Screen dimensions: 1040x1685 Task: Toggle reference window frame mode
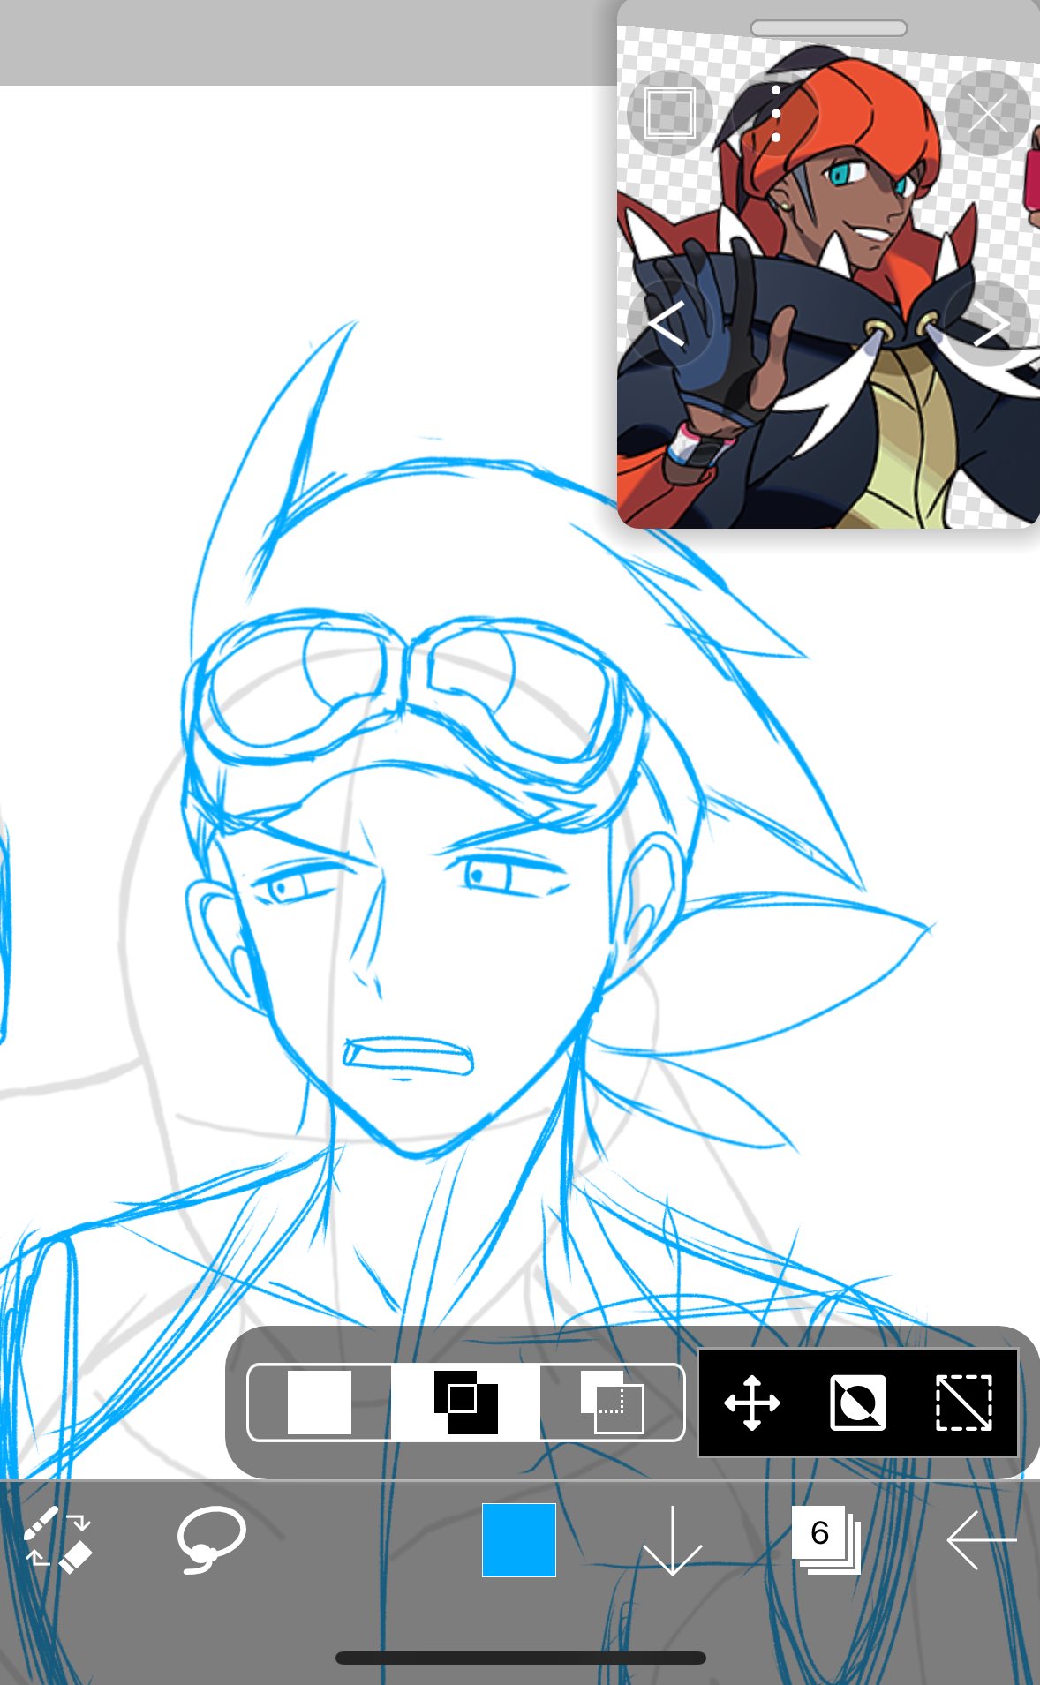(x=669, y=113)
